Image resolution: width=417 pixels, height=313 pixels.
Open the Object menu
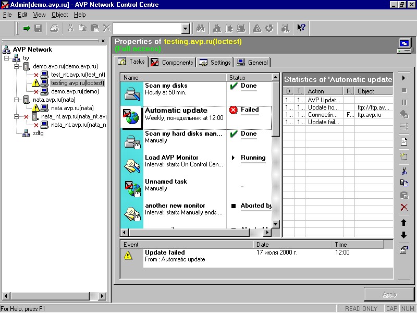point(60,15)
